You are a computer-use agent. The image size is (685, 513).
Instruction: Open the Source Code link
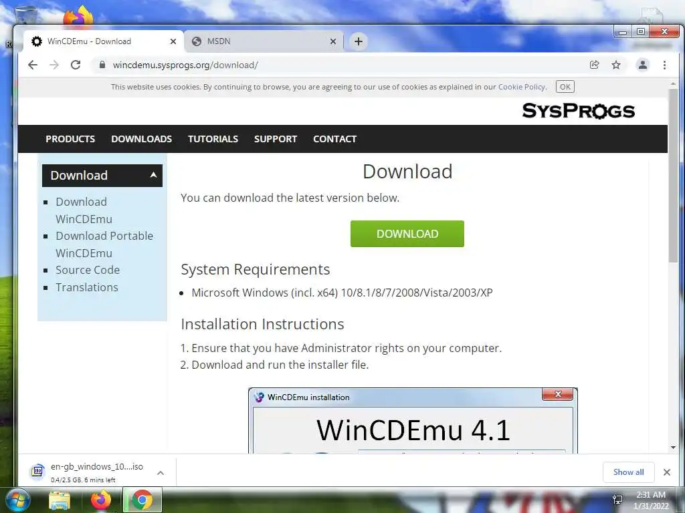(x=88, y=270)
